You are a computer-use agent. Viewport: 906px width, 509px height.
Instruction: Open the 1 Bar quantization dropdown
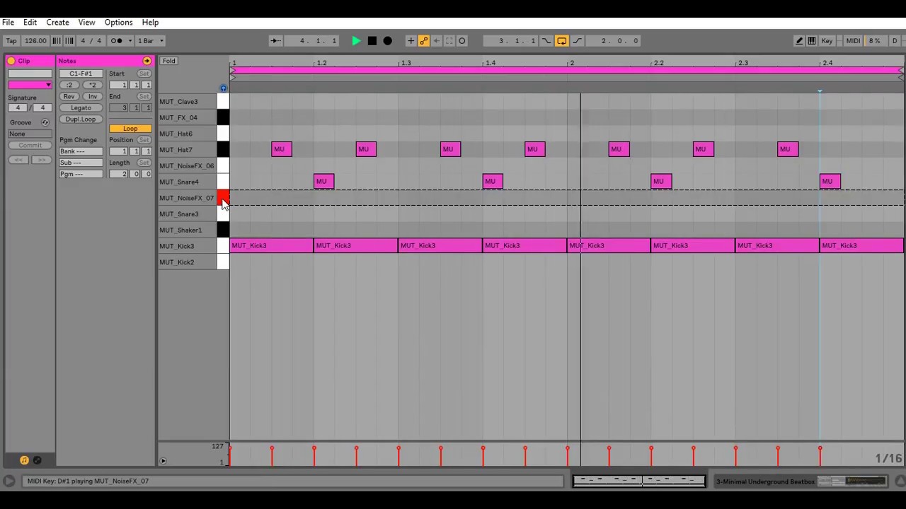[150, 41]
